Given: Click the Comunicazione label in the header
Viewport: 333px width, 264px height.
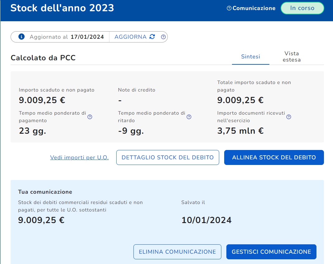Looking at the screenshot, I should coord(254,8).
